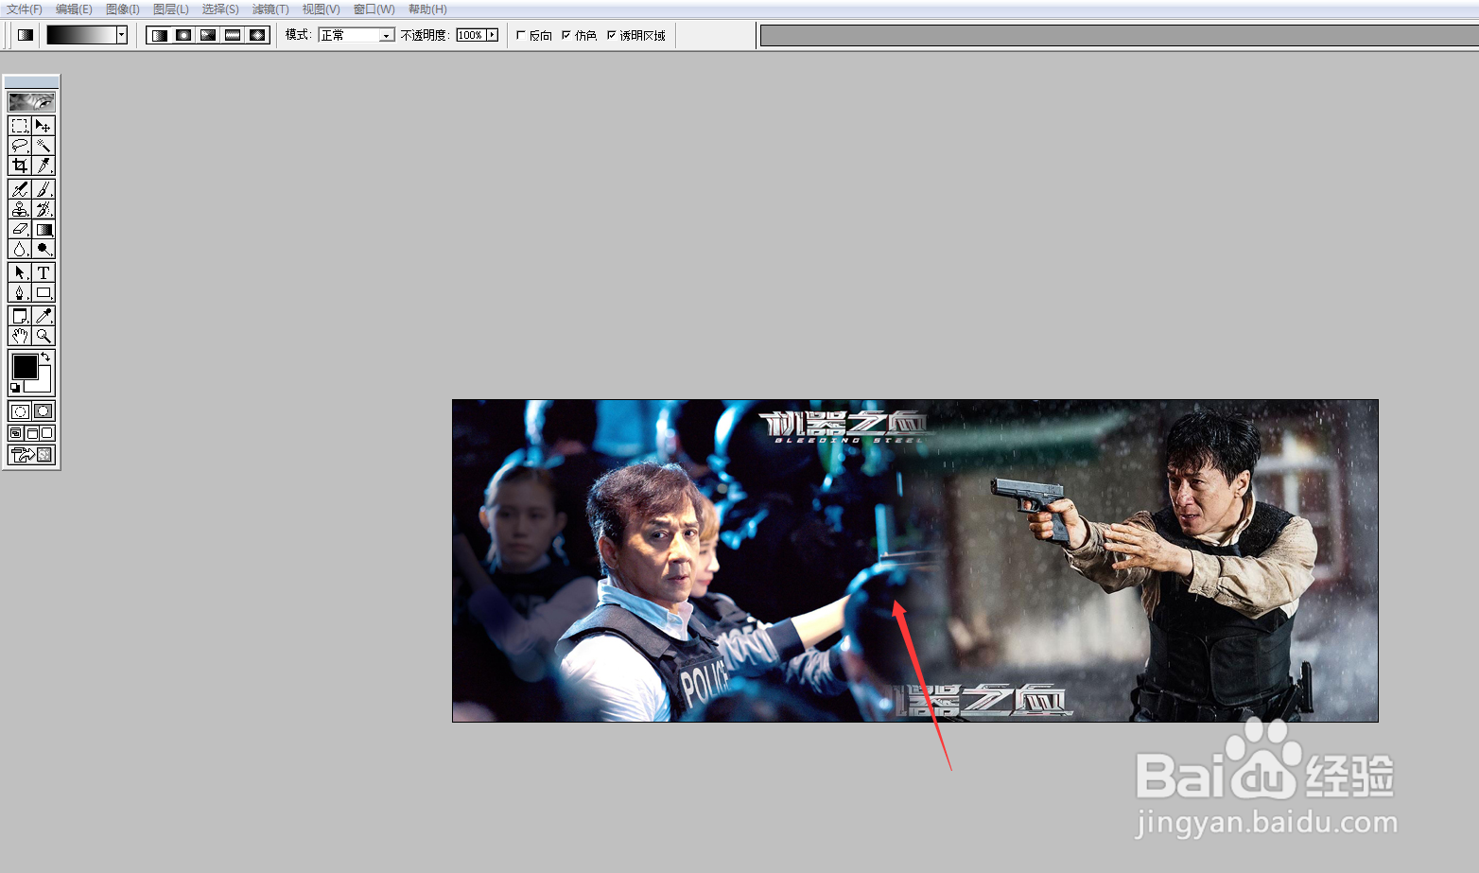The height and width of the screenshot is (873, 1479).
Task: Select the Clone Stamp tool
Action: coord(19,209)
